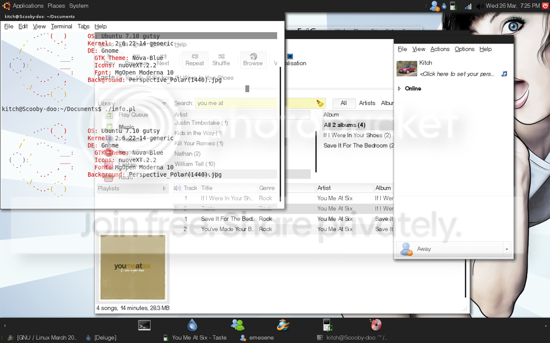Launch Terminal from the dock
Viewport: 550px width, 343px height.
point(144,325)
